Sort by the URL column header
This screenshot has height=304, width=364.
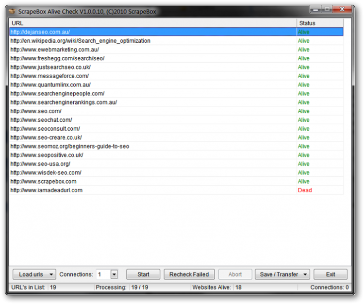pos(153,23)
